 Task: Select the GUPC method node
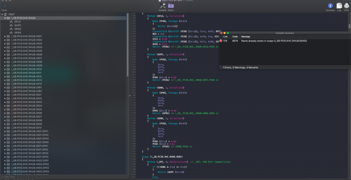click(18, 25)
